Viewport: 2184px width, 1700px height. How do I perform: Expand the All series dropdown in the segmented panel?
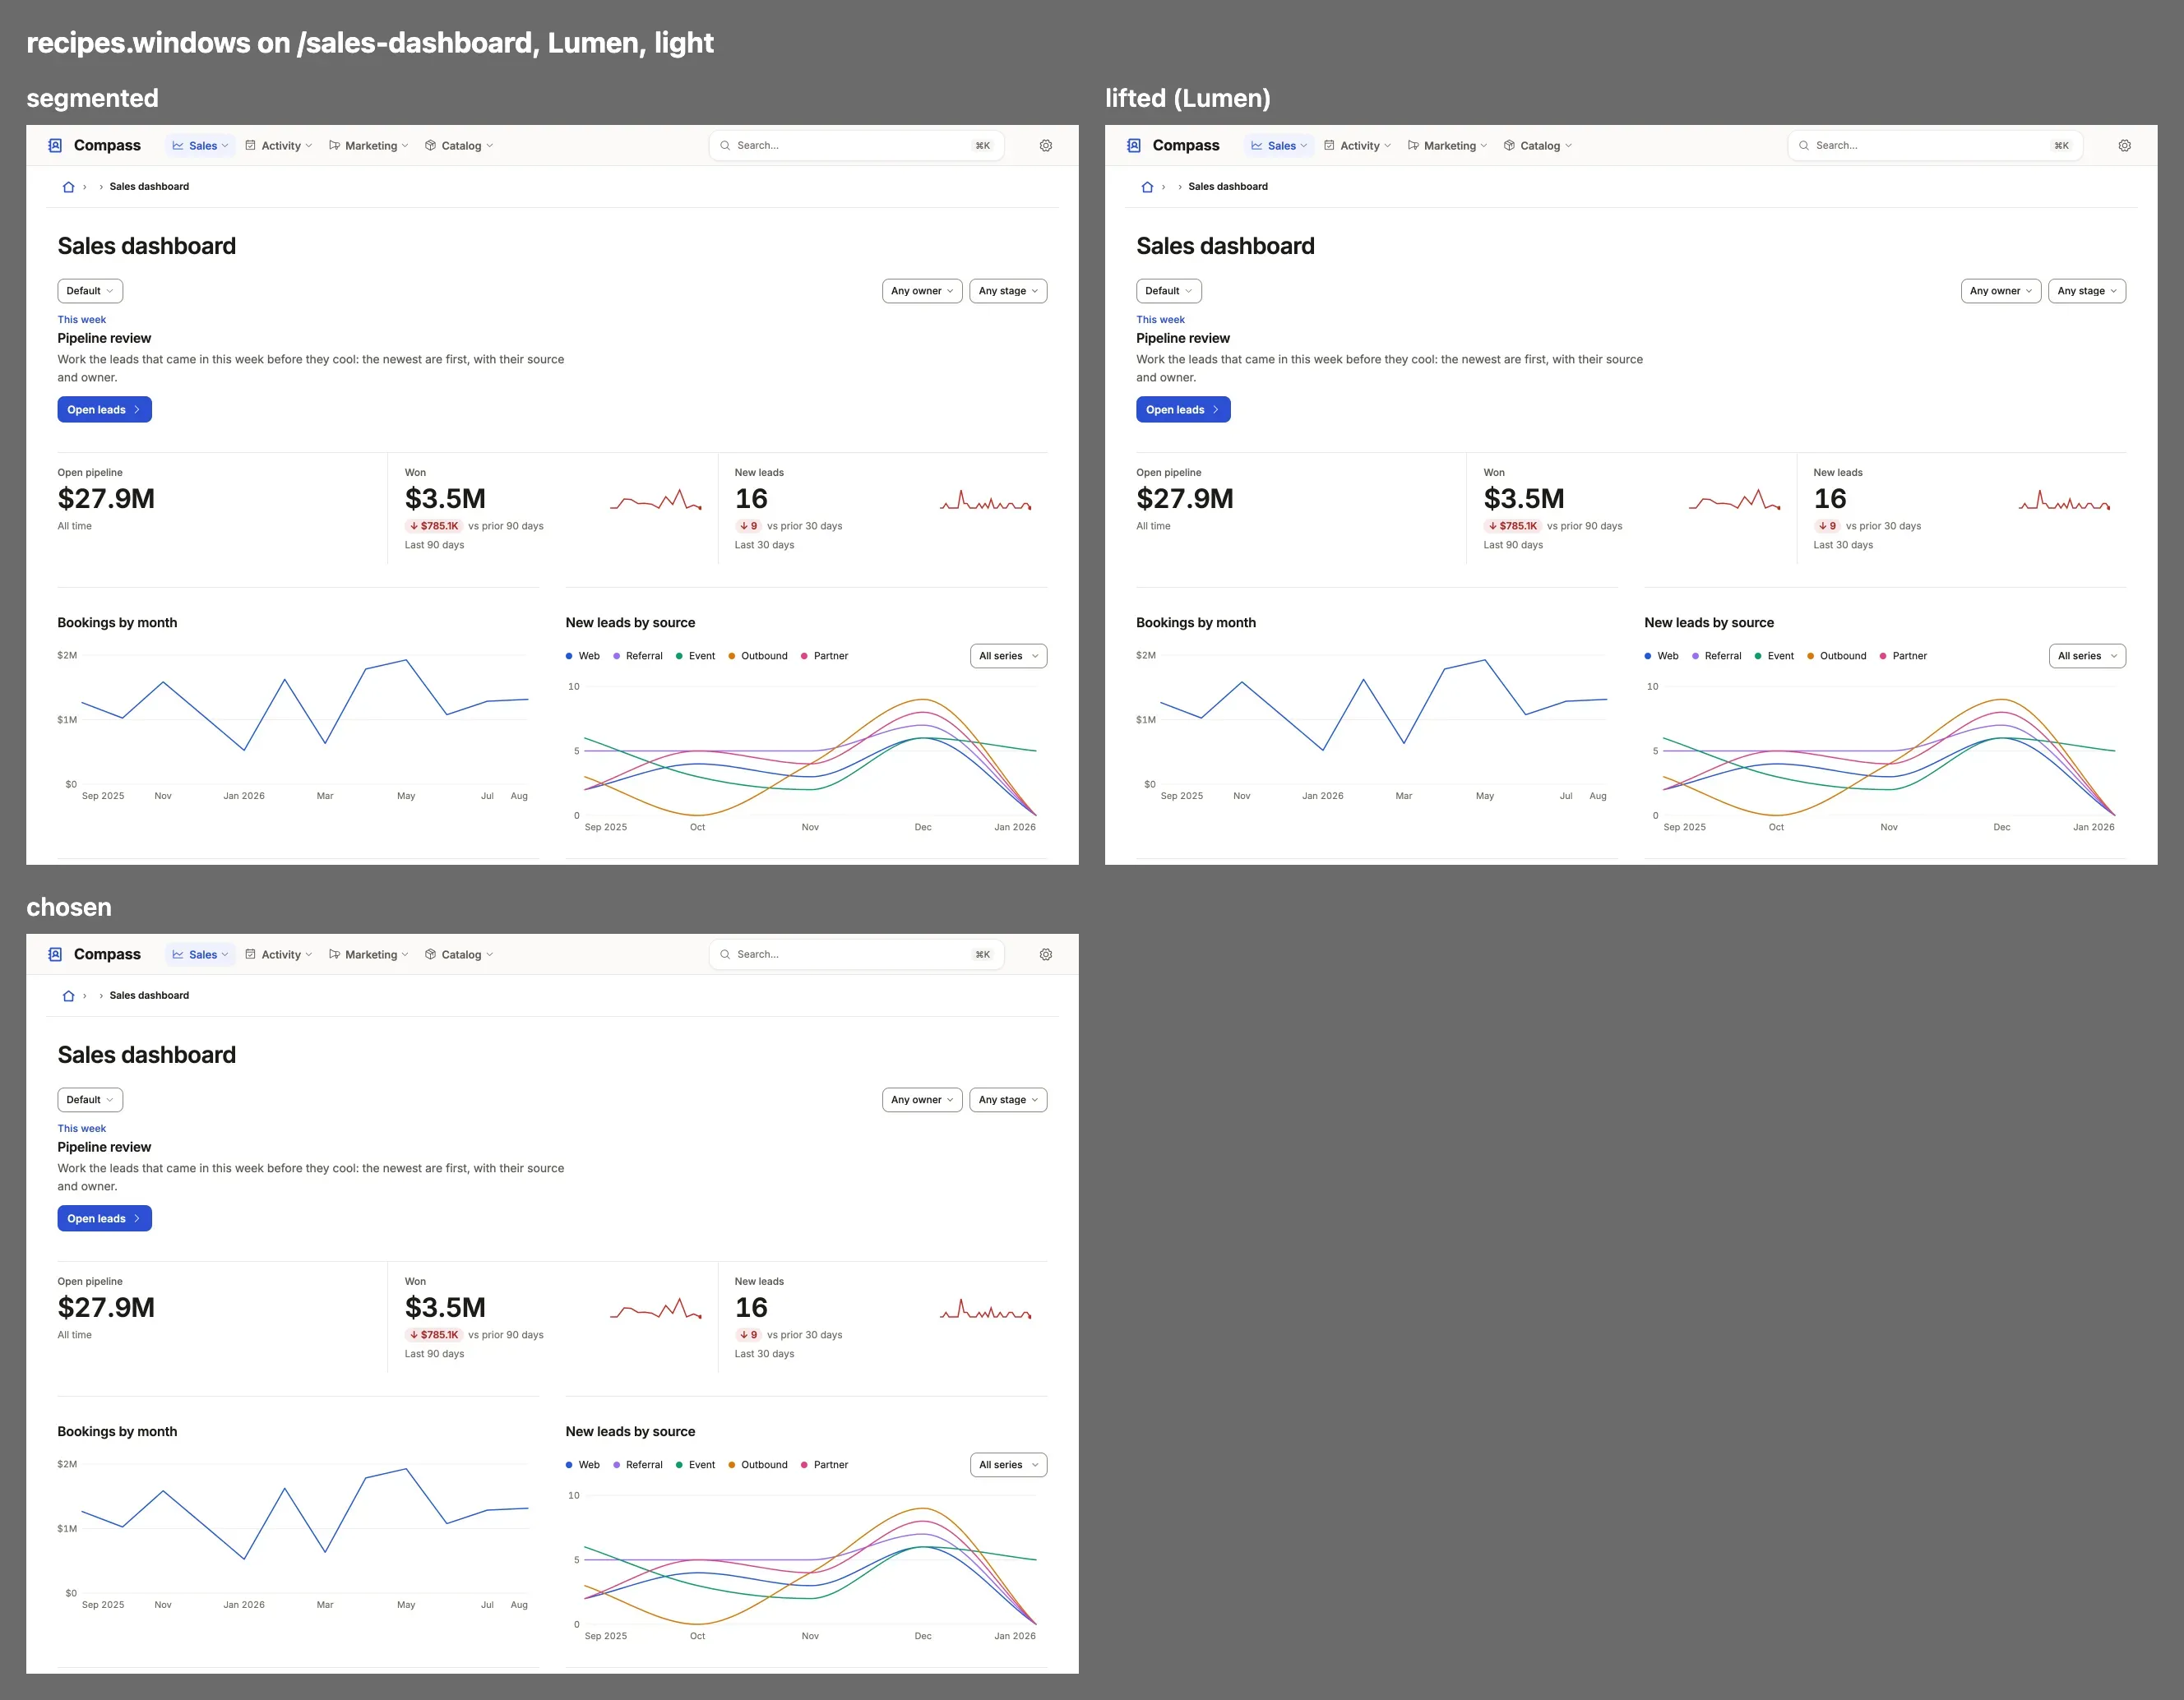click(x=1008, y=656)
